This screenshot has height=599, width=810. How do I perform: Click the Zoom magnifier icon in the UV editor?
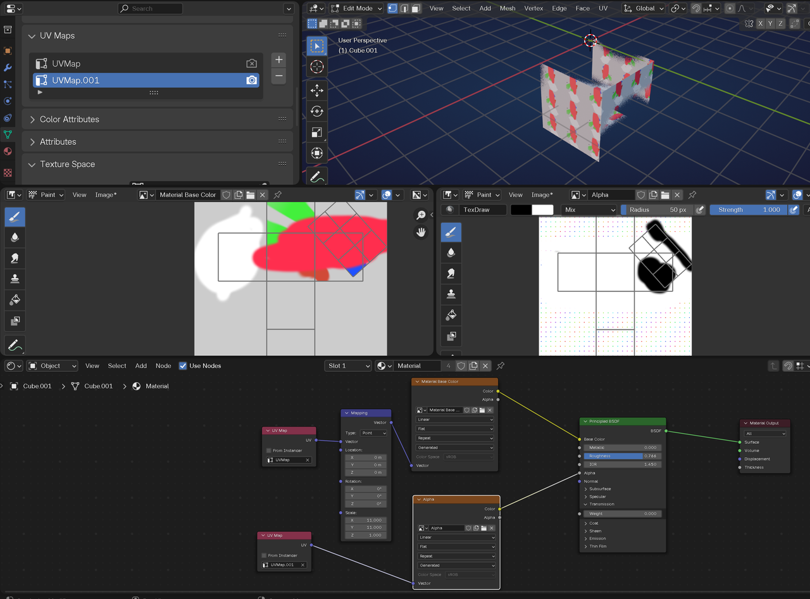[421, 215]
